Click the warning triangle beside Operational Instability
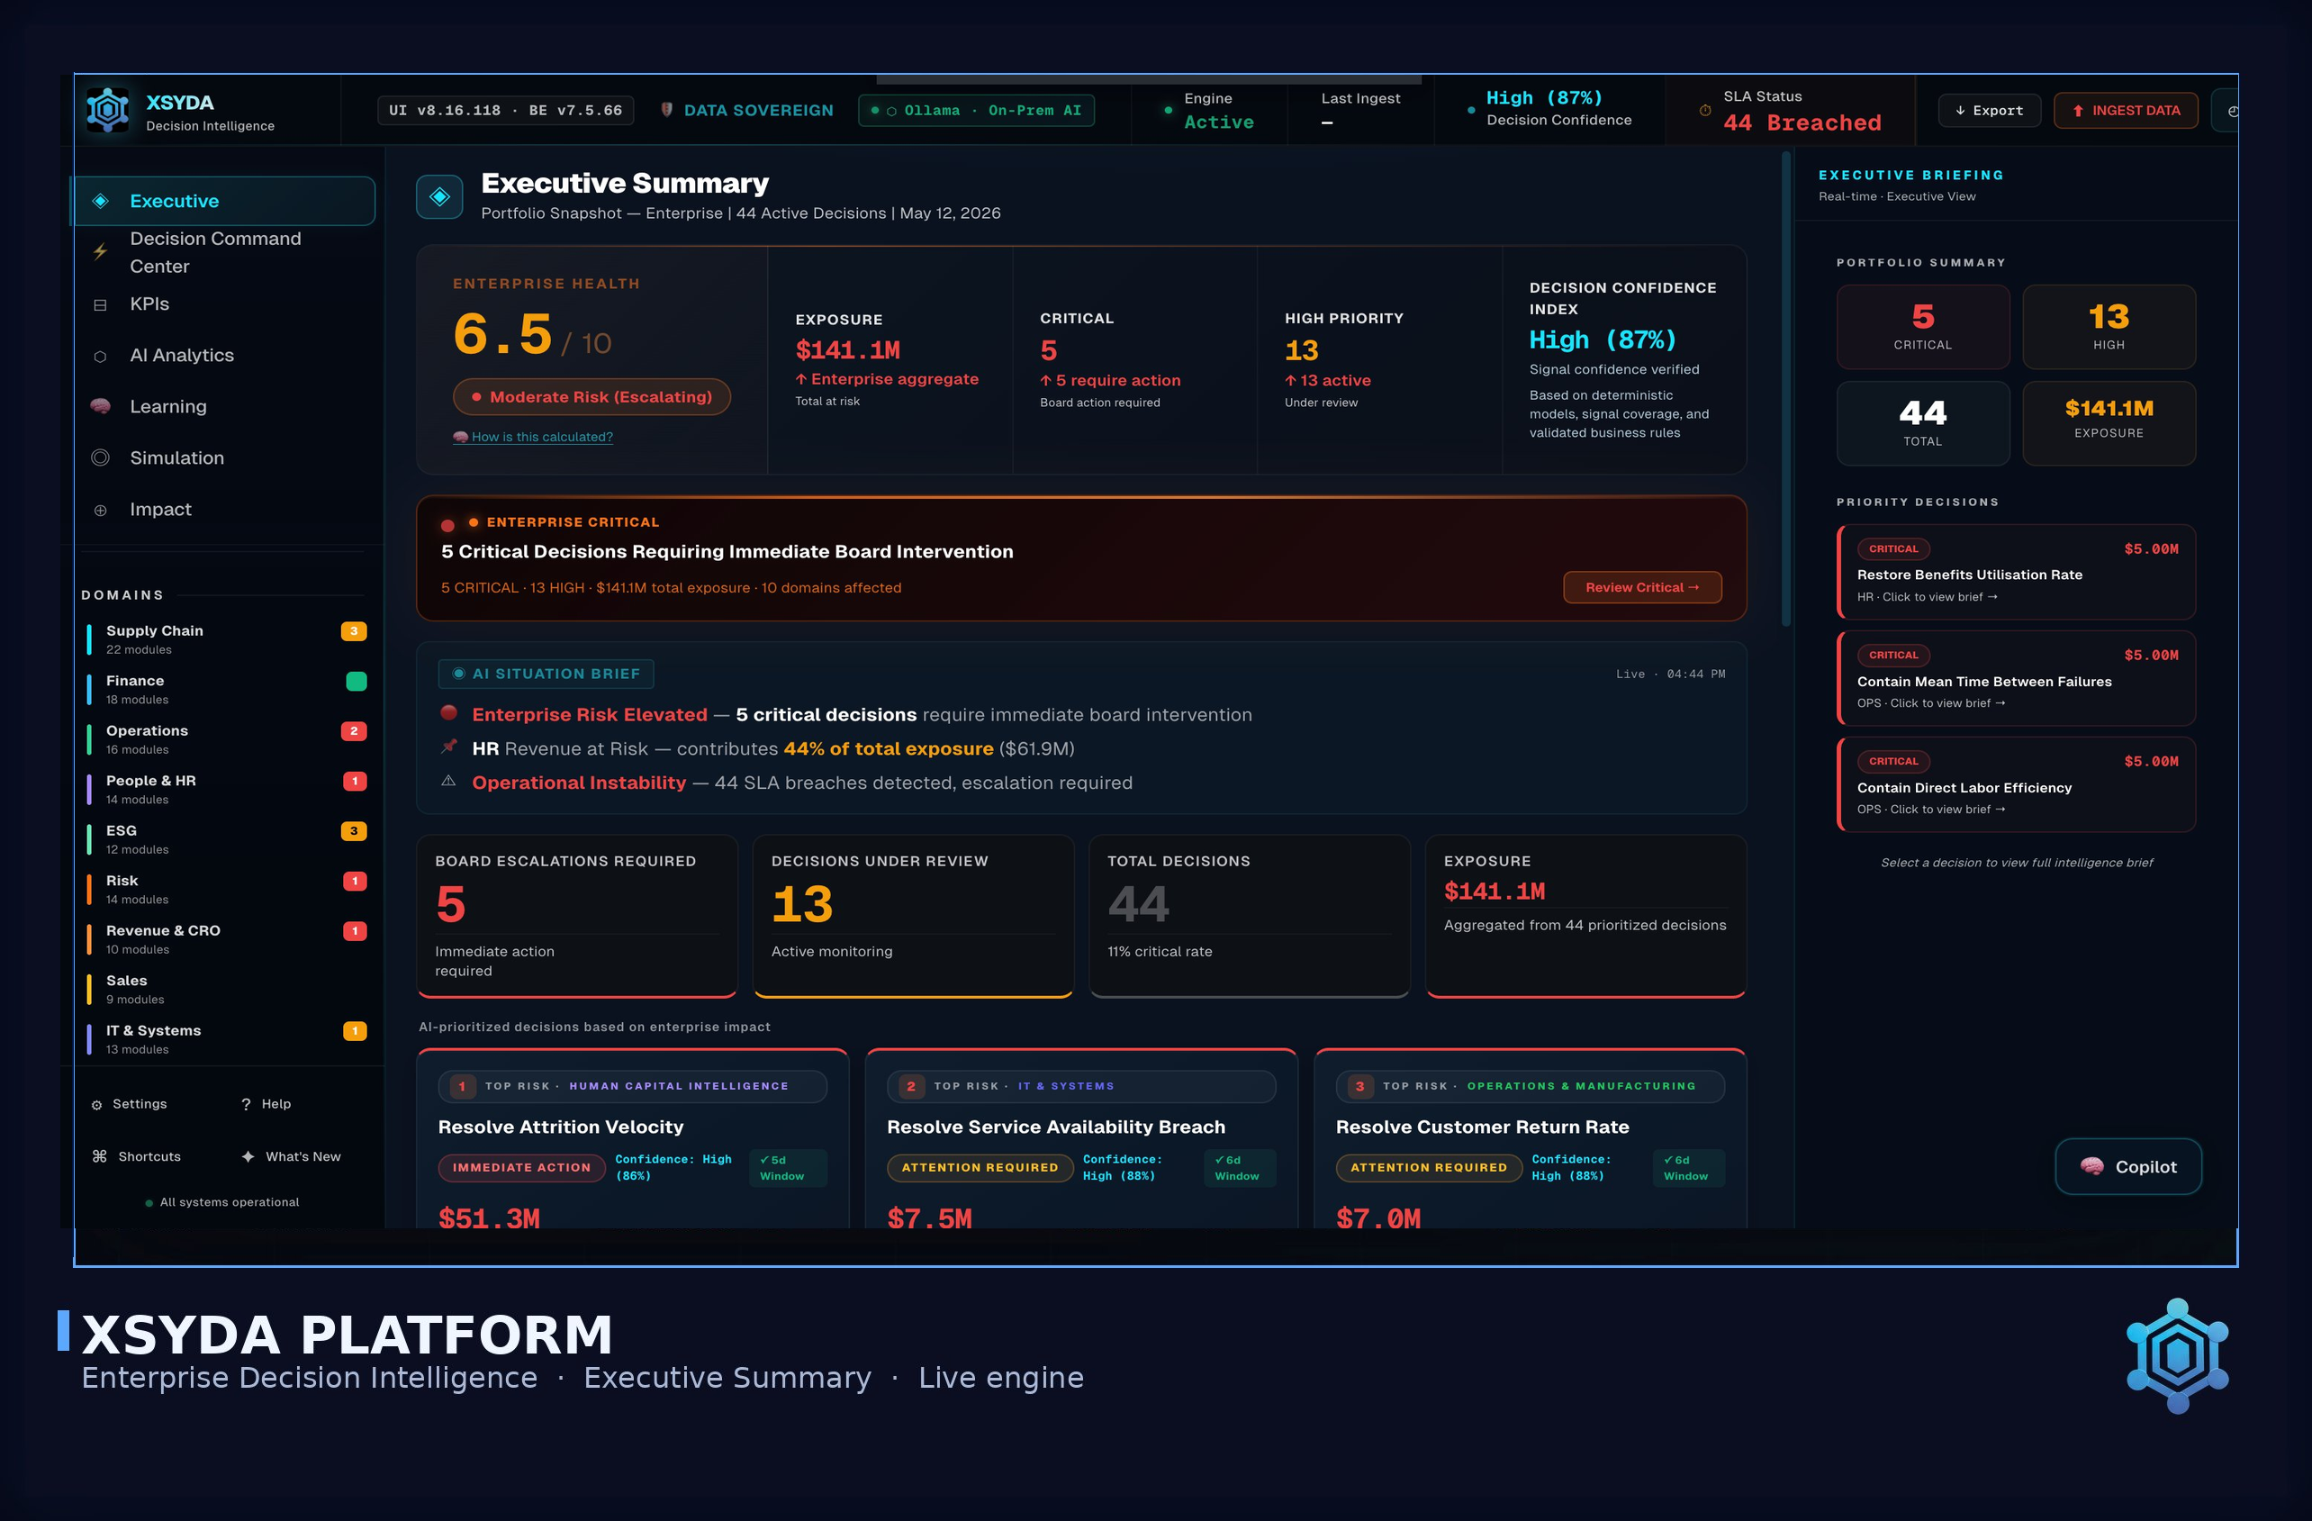 [x=448, y=781]
